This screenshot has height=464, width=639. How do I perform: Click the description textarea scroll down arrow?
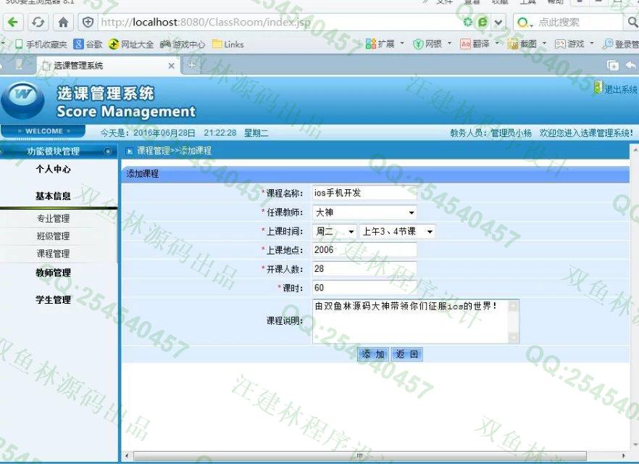(x=514, y=338)
